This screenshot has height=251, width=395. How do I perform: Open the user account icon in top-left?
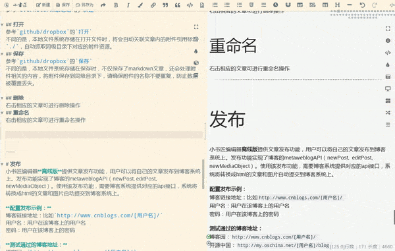click(x=7, y=5)
